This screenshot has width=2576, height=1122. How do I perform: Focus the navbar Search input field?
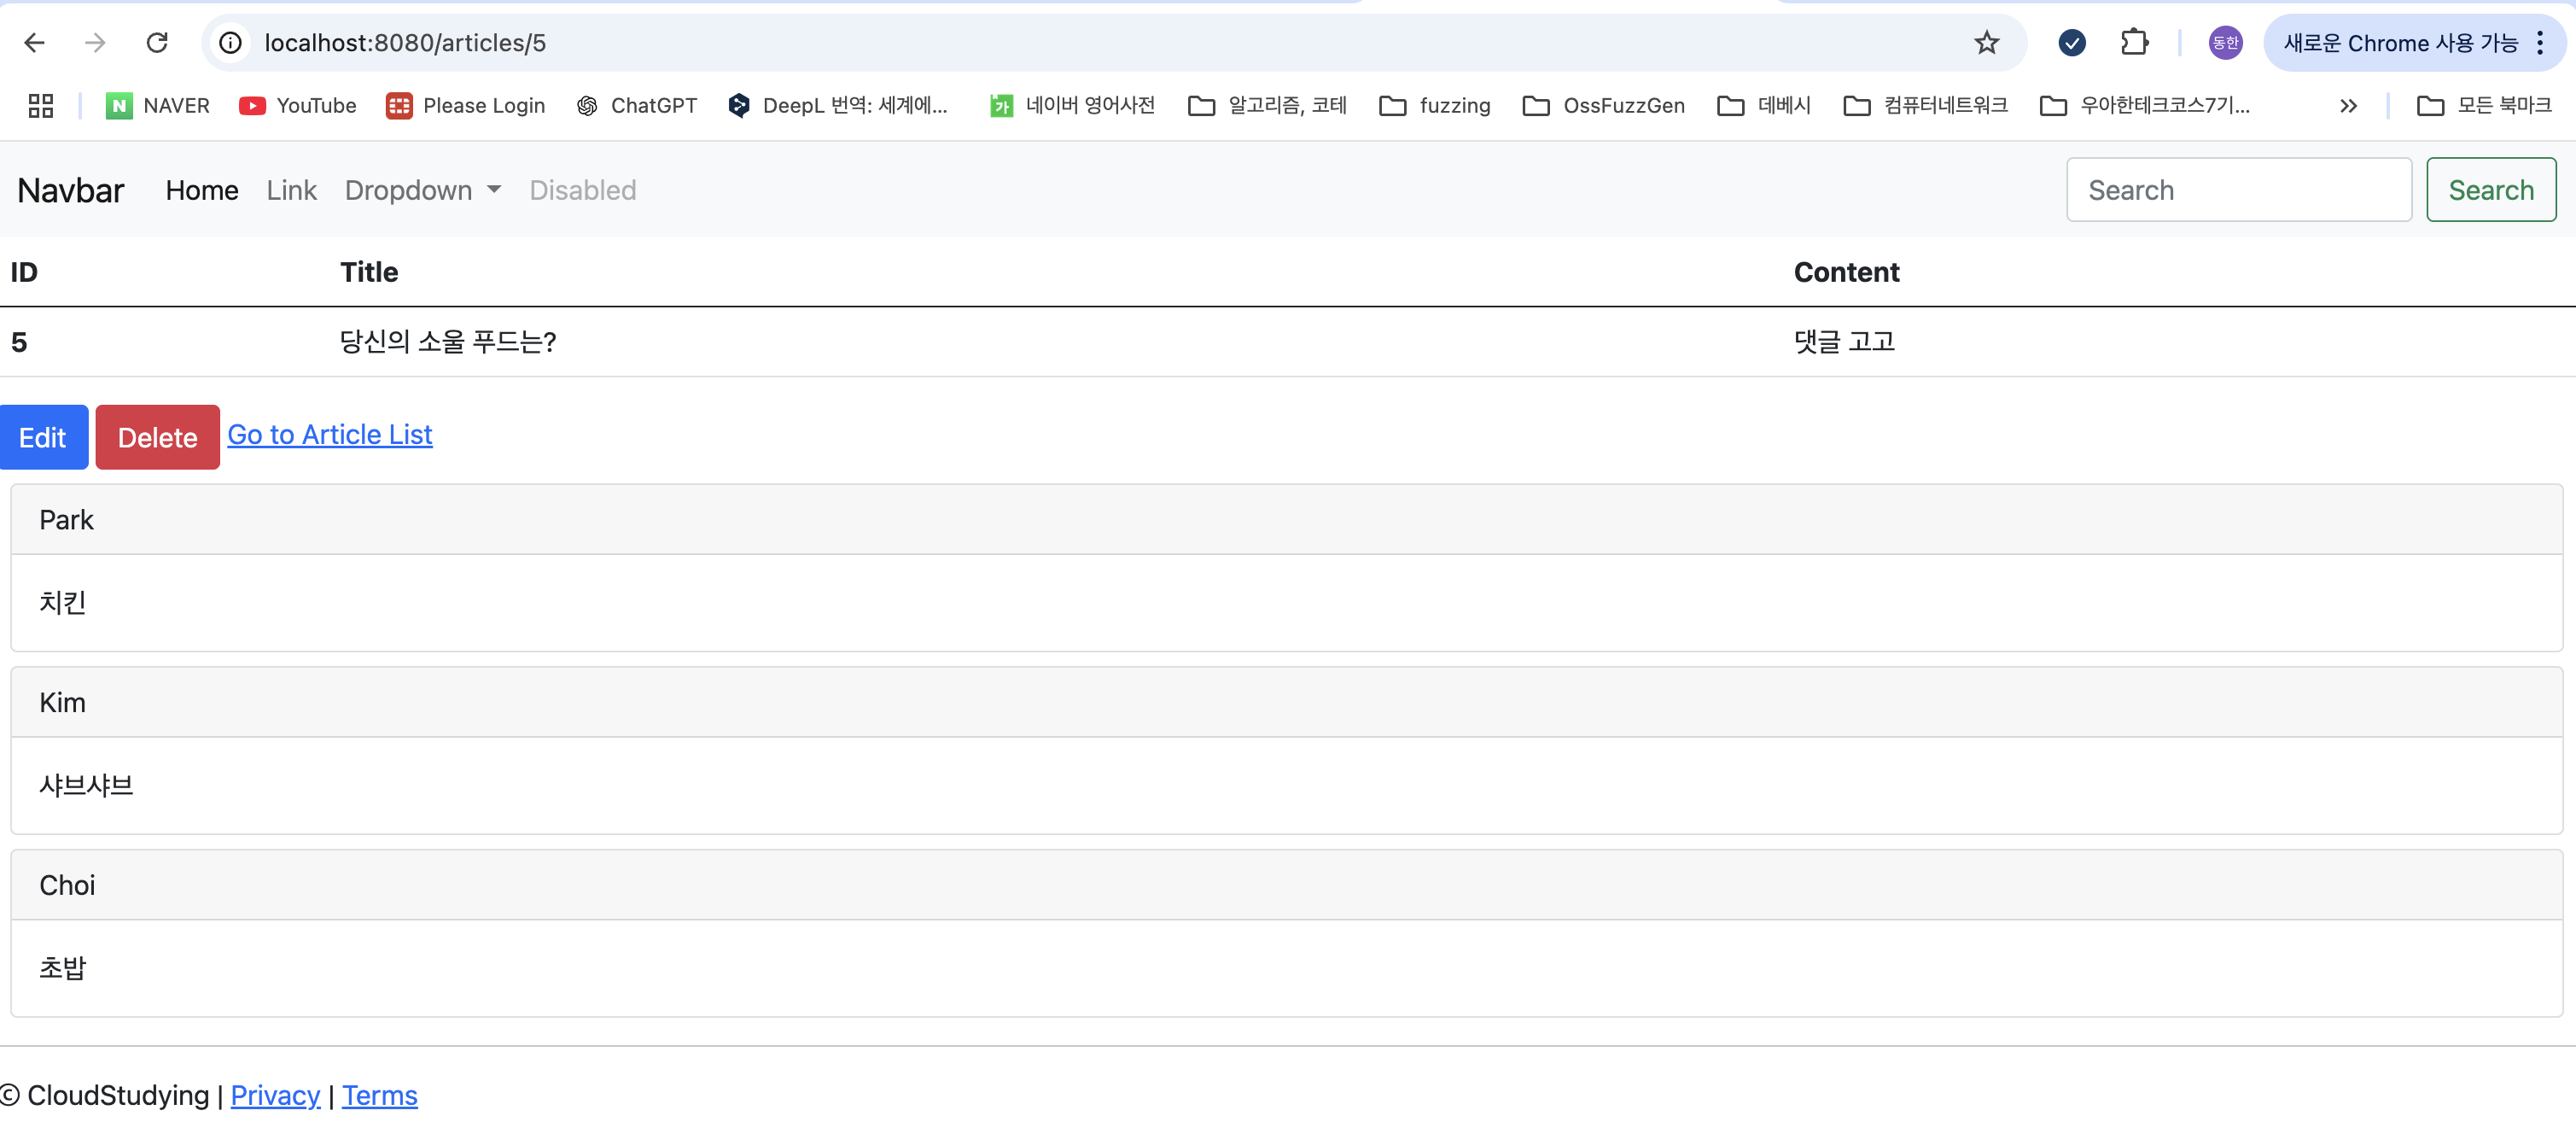point(2239,190)
